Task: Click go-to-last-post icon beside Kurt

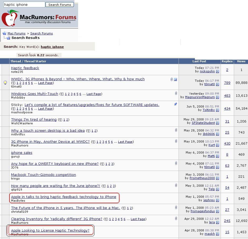Action: [217, 145]
